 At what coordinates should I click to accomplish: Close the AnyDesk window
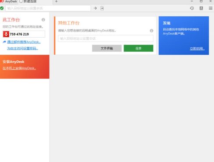click(210, 1)
